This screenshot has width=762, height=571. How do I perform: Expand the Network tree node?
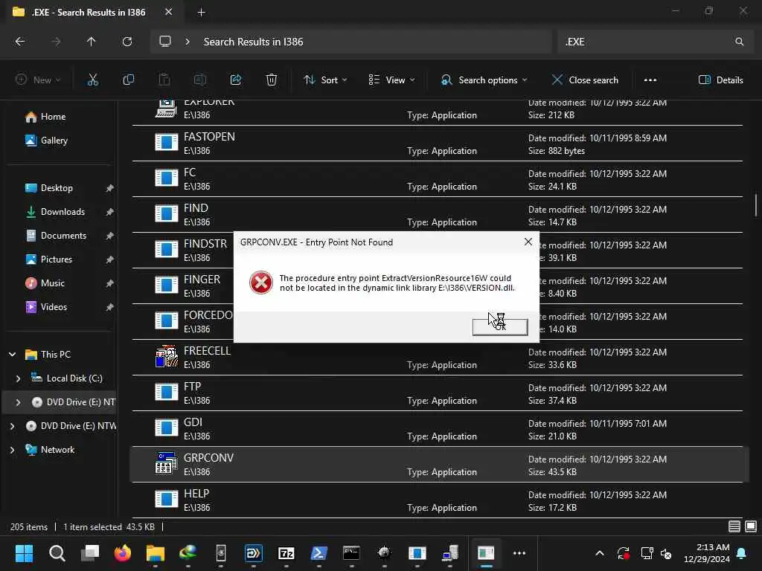[12, 450]
